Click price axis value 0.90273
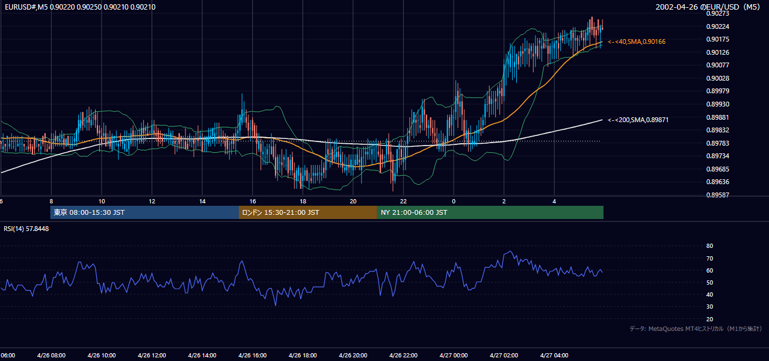 pyautogui.click(x=718, y=13)
